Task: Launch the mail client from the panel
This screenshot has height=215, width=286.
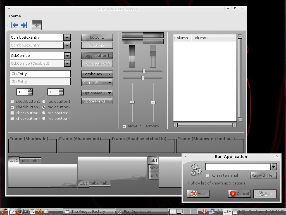Action: point(13,212)
